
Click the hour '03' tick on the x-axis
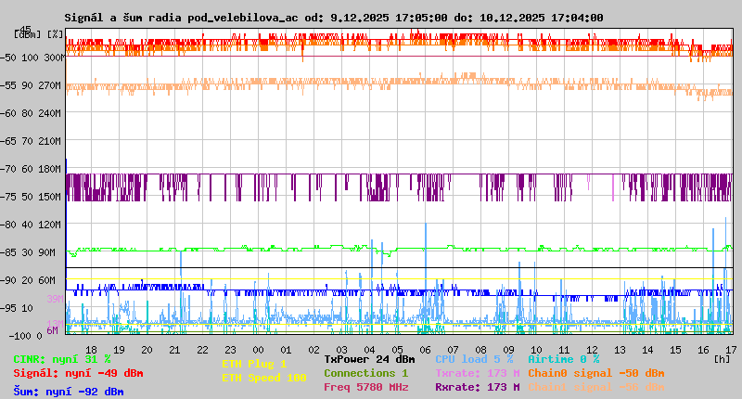coord(341,350)
